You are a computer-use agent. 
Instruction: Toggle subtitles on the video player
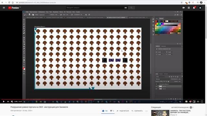[x=186, y=101]
